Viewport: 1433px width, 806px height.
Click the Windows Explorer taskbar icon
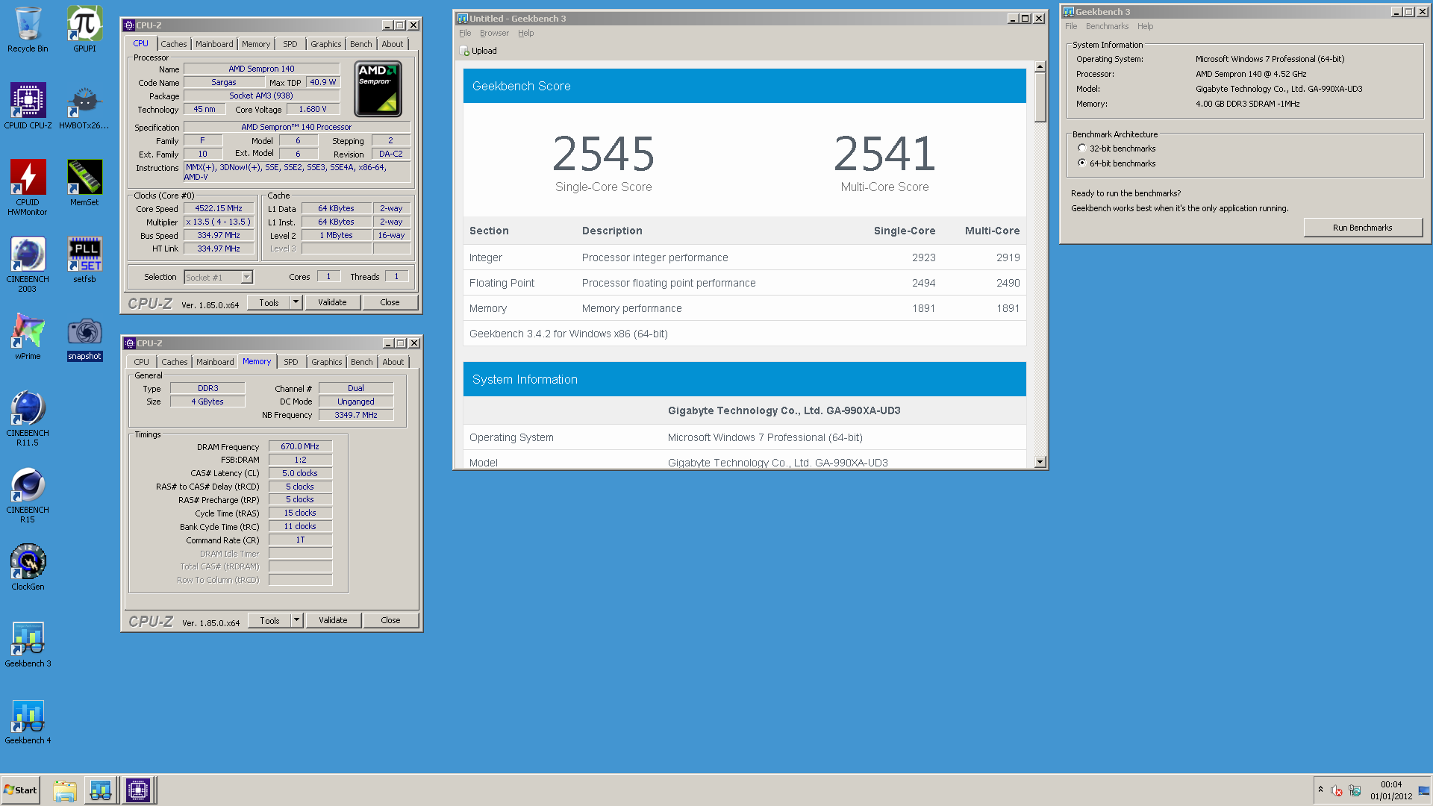pyautogui.click(x=65, y=790)
